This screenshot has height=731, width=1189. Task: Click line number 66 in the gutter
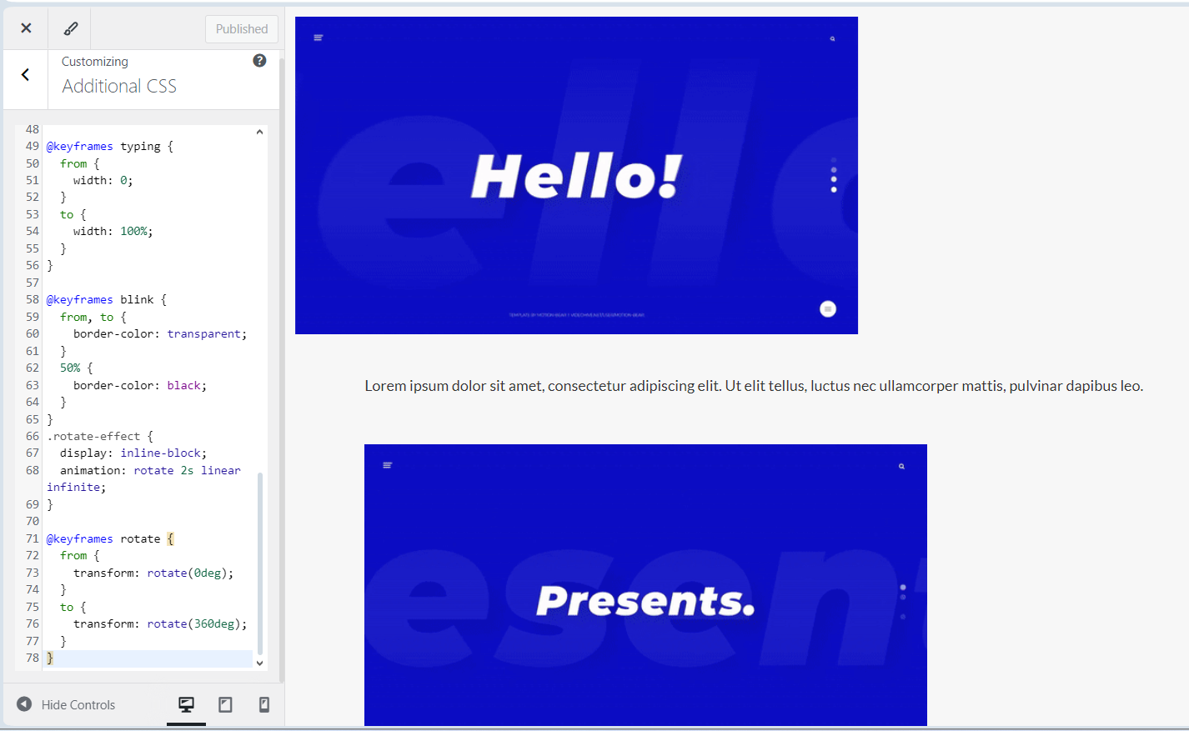(33, 437)
